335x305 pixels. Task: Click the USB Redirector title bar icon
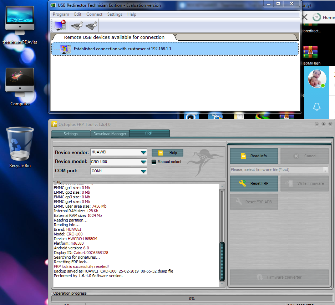click(x=53, y=5)
